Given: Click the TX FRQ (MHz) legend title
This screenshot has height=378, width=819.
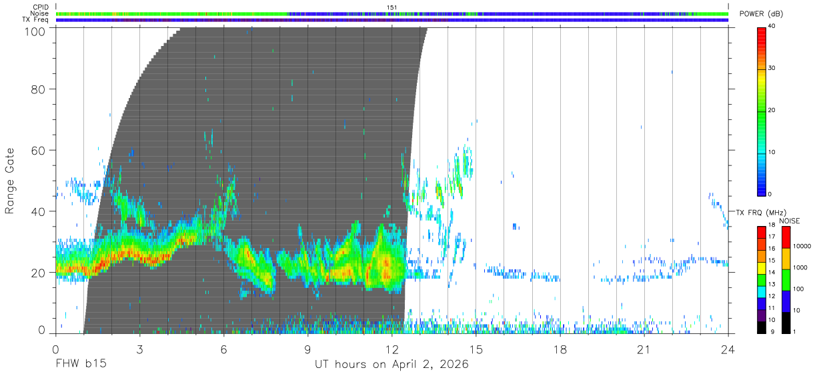Looking at the screenshot, I should pyautogui.click(x=762, y=212).
